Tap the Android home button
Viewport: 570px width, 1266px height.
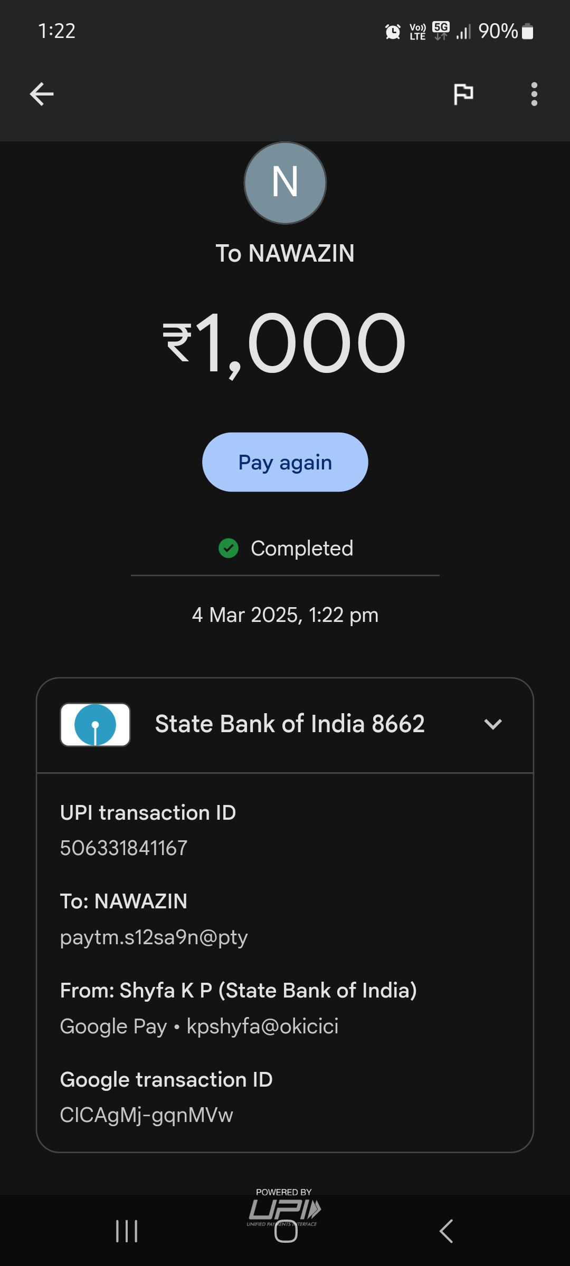286,1231
